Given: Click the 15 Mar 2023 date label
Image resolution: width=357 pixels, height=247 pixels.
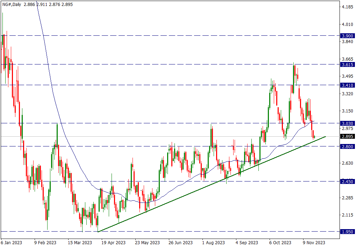Looking at the screenshot, I should (x=80, y=242).
